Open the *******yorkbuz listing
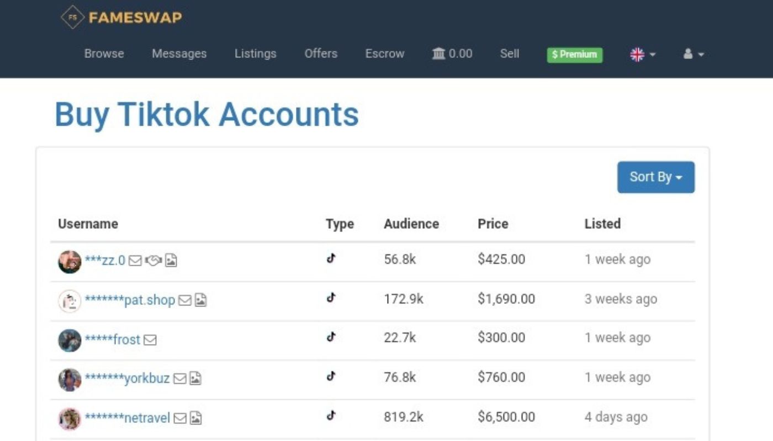 (127, 379)
